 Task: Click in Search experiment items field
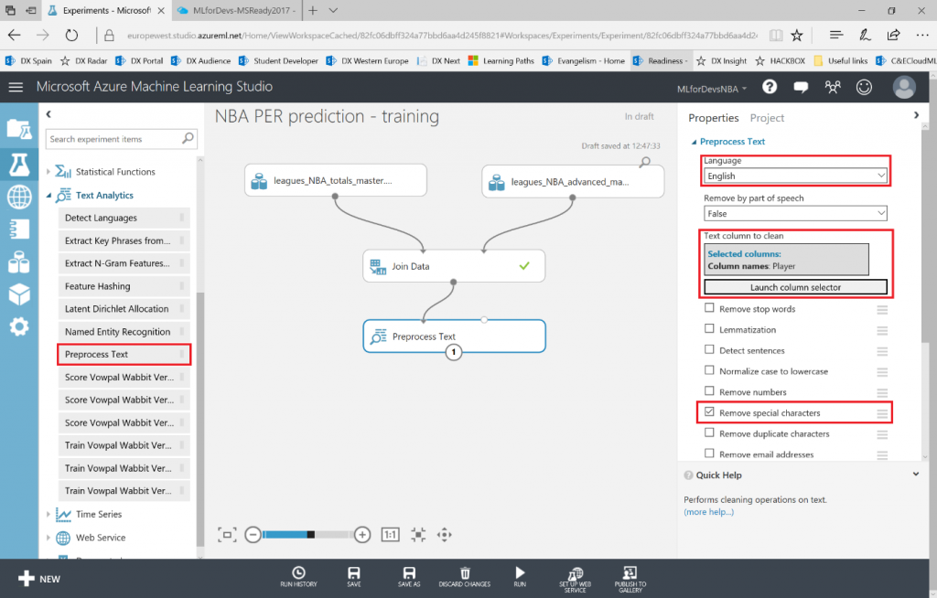(x=122, y=139)
